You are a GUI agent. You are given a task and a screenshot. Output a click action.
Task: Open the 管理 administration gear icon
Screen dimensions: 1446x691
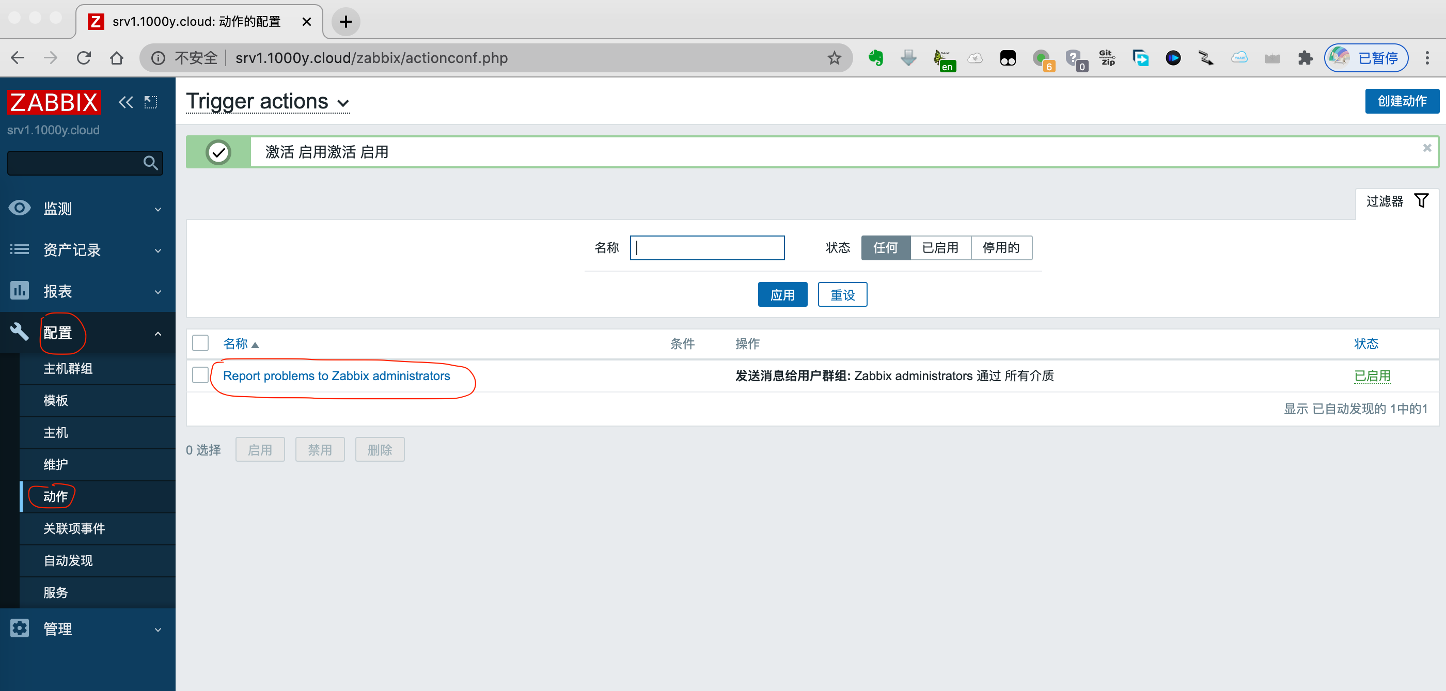point(20,628)
